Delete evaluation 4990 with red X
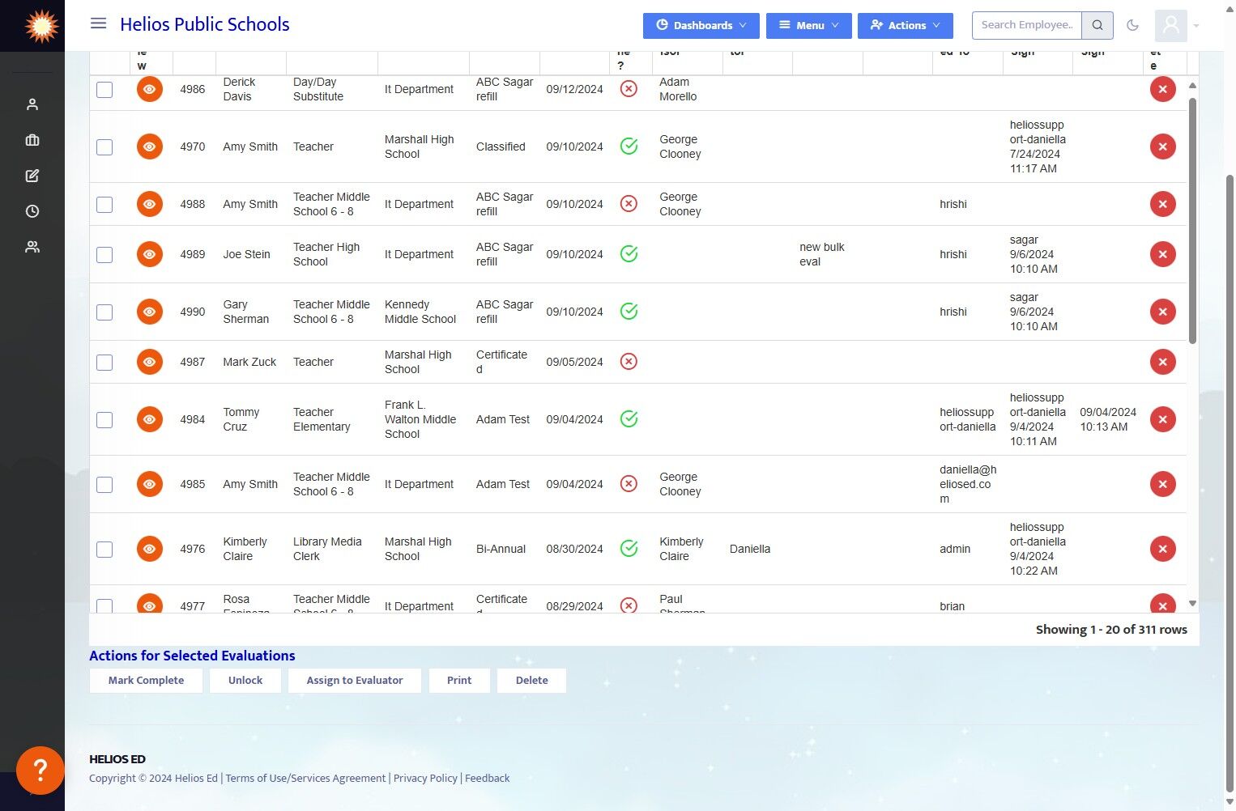Image resolution: width=1236 pixels, height=811 pixels. click(x=1163, y=312)
